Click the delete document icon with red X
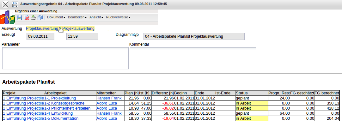 pos(26,17)
